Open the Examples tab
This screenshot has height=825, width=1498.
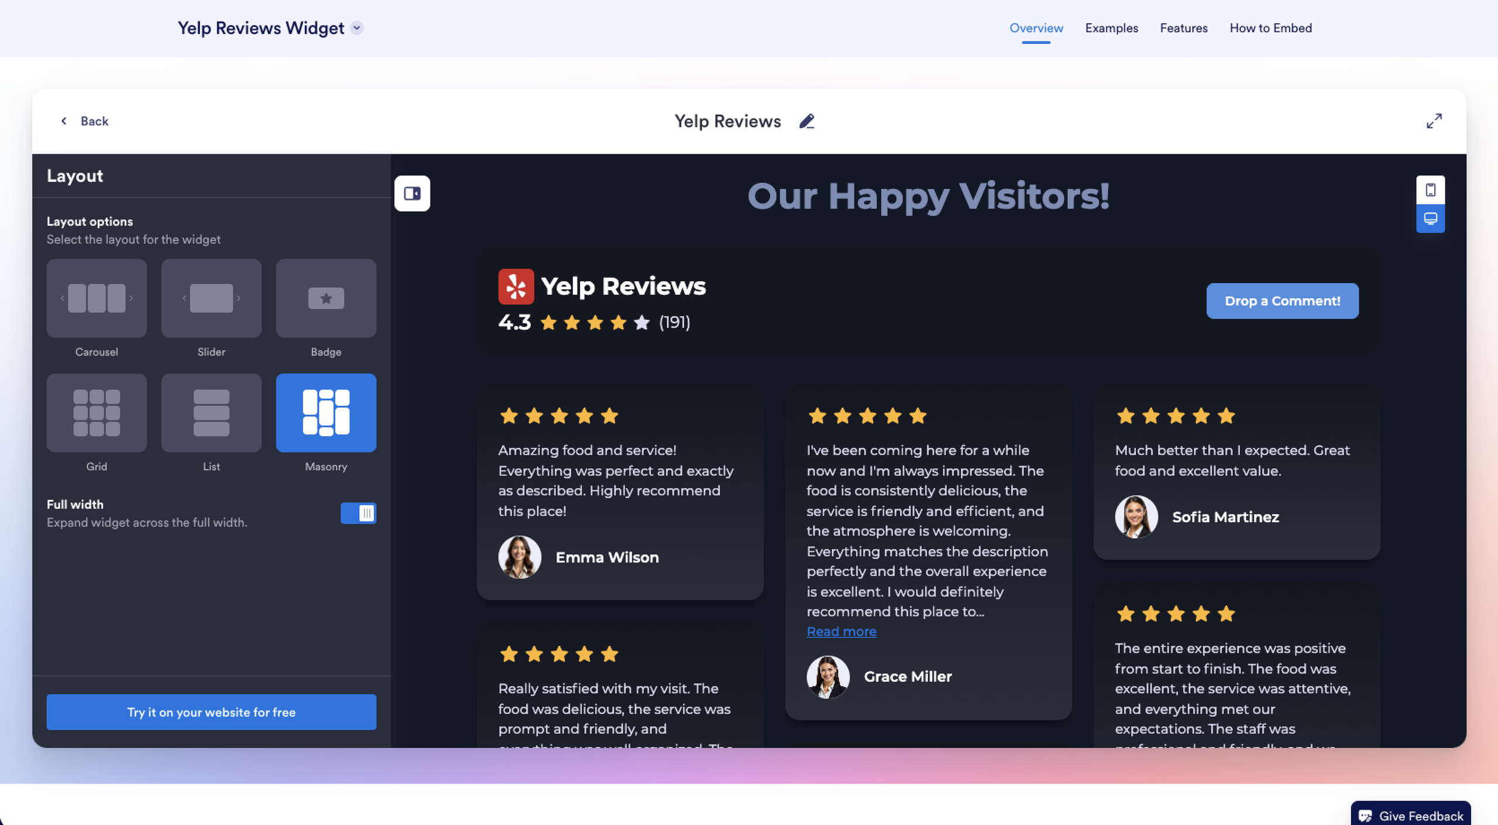coord(1112,28)
